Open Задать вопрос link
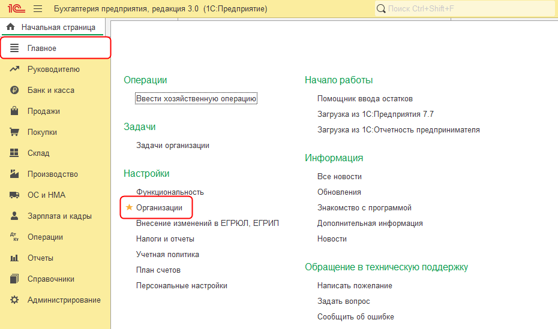Screen dimensions: 558x329 (x=344, y=301)
